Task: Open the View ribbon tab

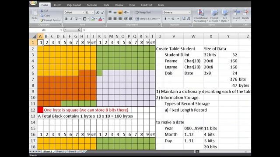Action: click(x=132, y=5)
